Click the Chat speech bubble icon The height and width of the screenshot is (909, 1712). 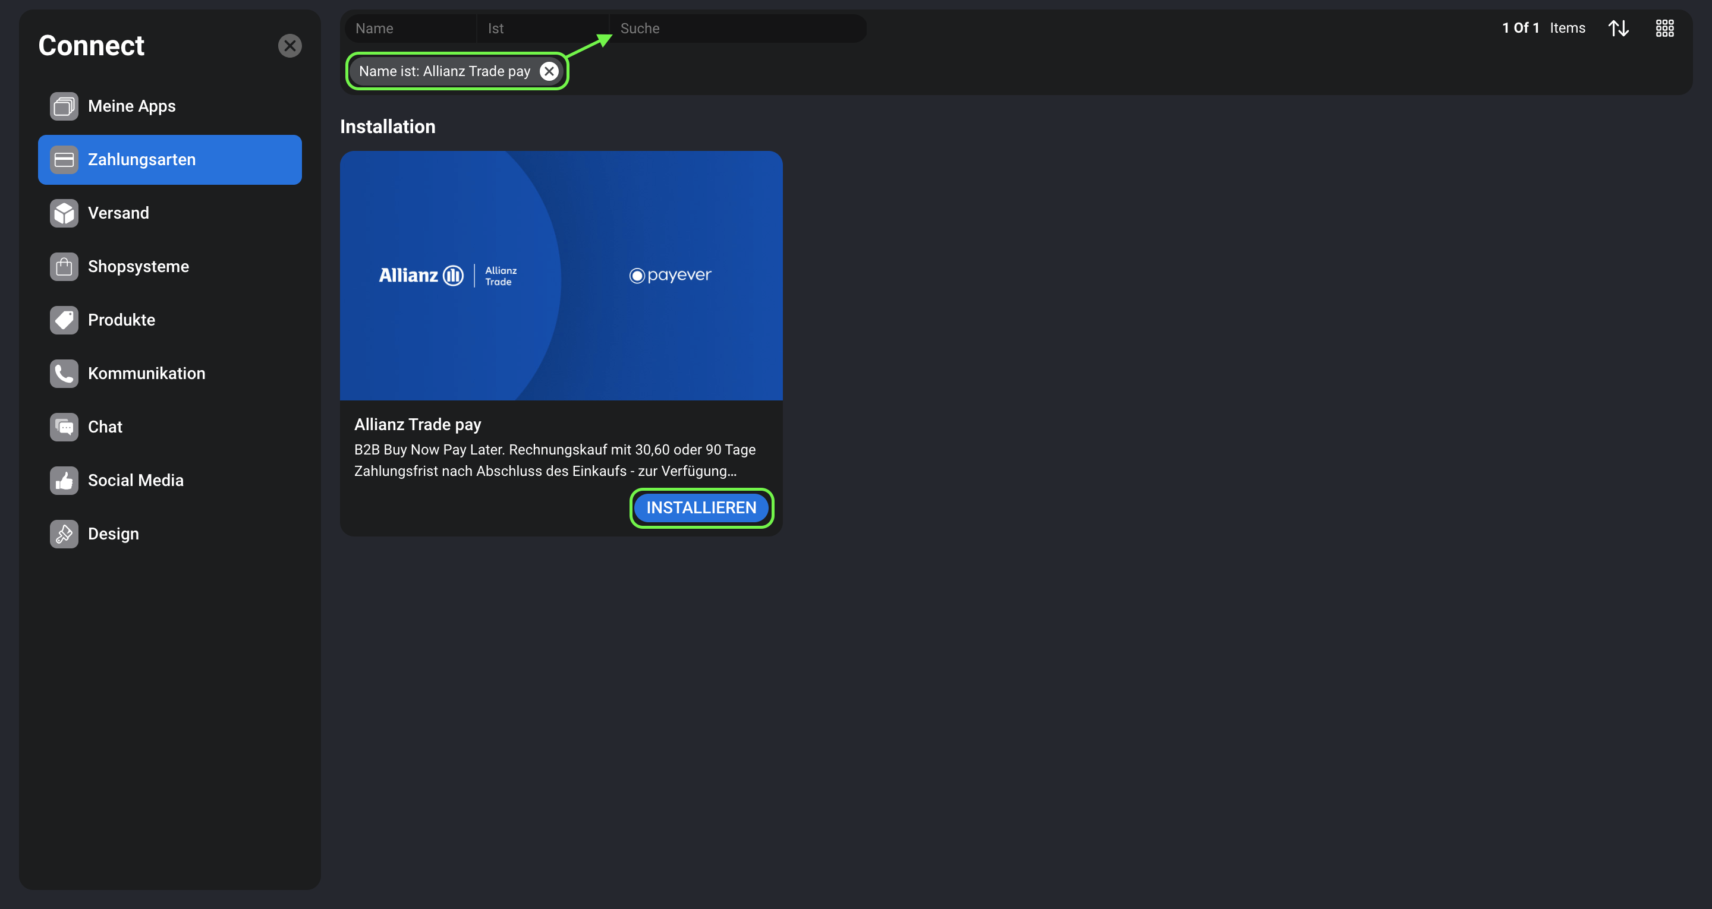64,427
